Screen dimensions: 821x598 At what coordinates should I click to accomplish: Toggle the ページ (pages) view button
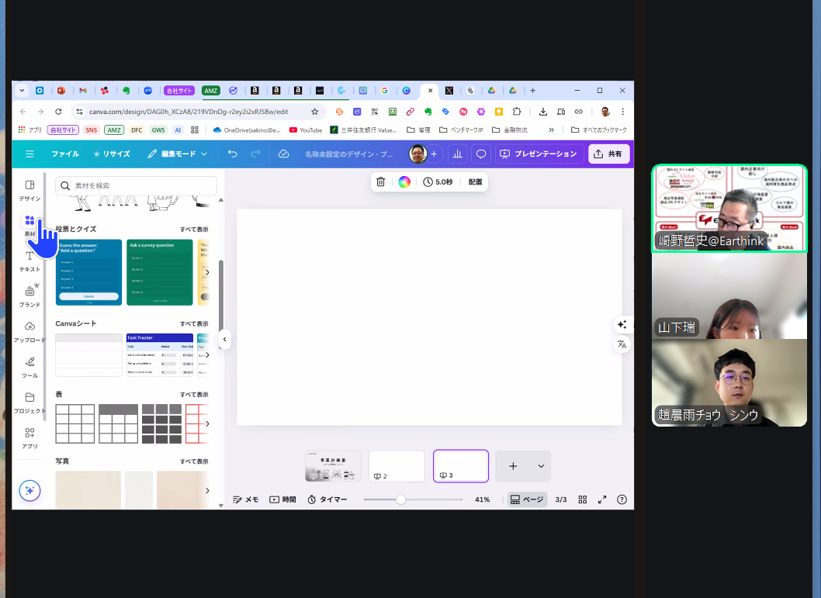pyautogui.click(x=527, y=499)
